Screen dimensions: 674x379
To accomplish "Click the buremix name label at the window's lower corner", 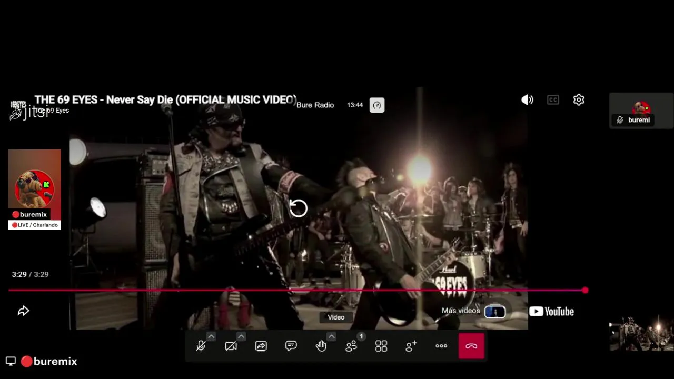I will click(x=49, y=361).
